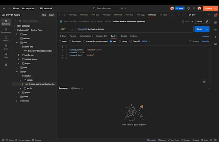Select the GraphQL body type
This screenshot has height=142, width=219.
pyautogui.click(x=130, y=41)
